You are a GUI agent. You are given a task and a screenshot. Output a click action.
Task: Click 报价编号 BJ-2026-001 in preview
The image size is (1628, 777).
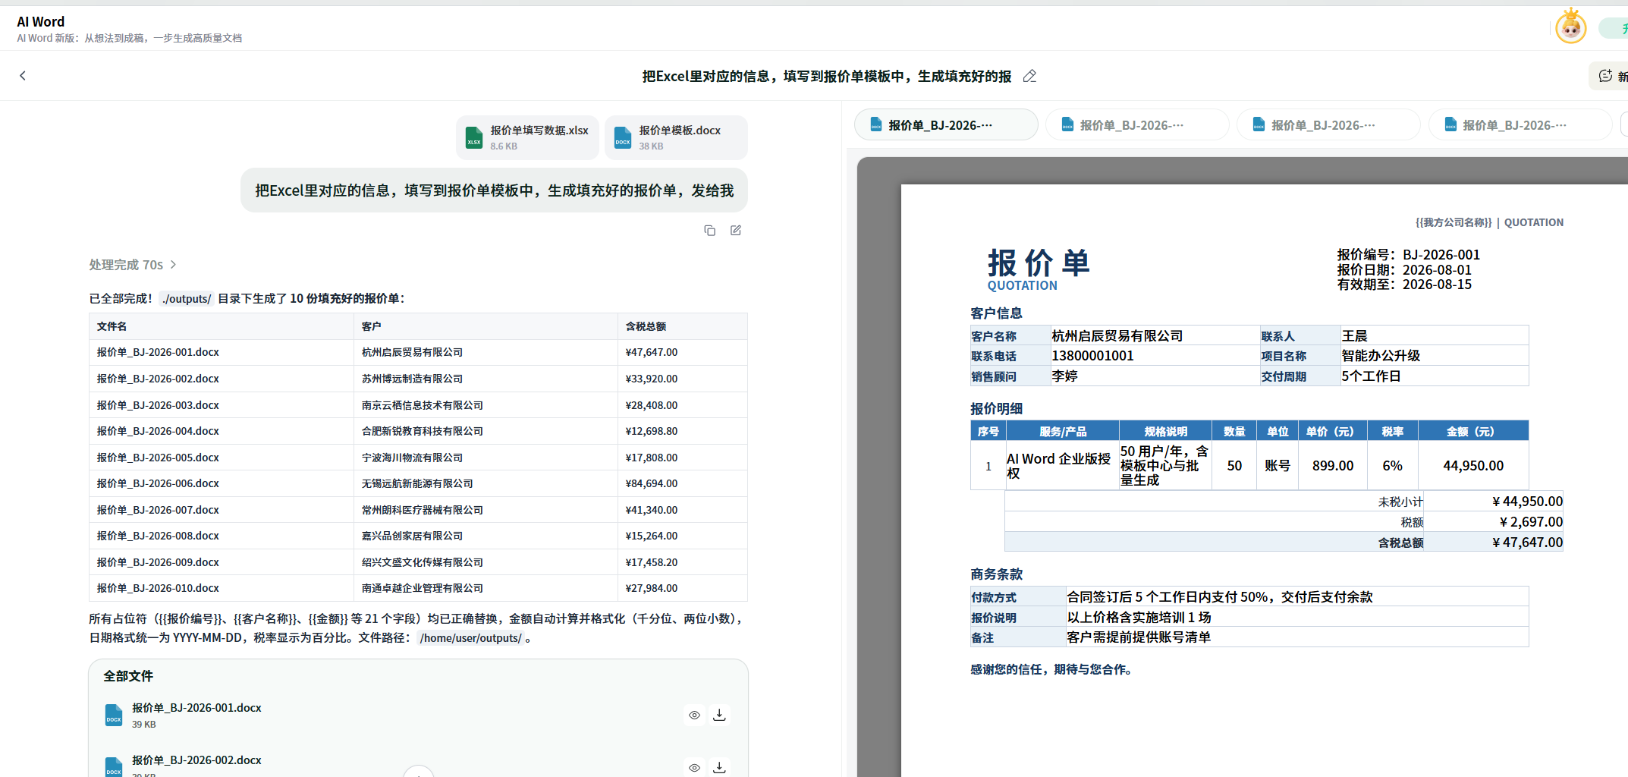tap(1408, 255)
